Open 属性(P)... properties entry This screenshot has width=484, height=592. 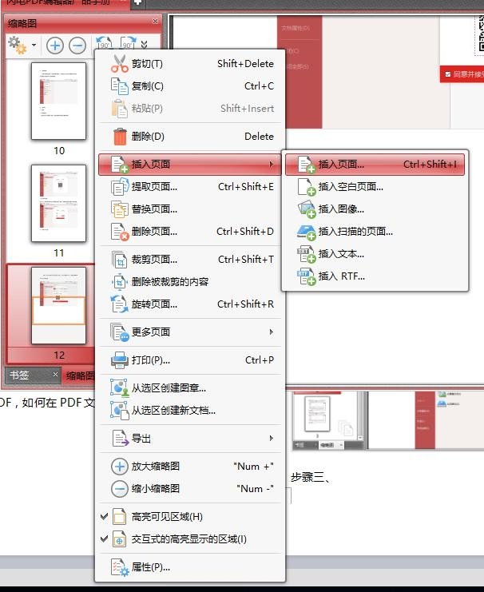[x=191, y=567]
